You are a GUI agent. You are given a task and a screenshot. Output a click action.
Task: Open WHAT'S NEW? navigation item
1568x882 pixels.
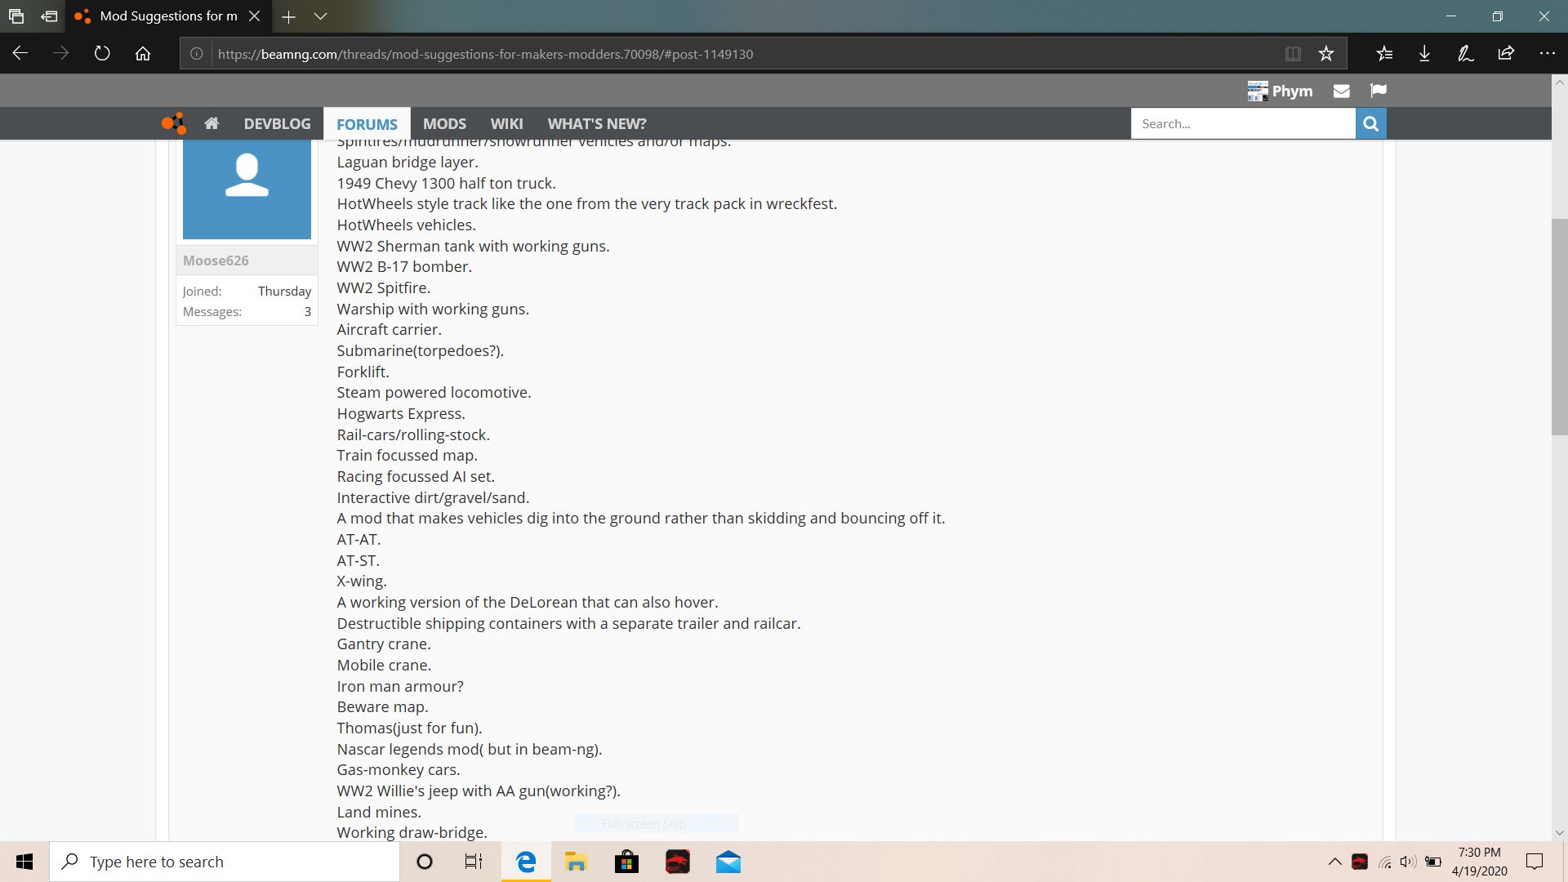click(597, 123)
